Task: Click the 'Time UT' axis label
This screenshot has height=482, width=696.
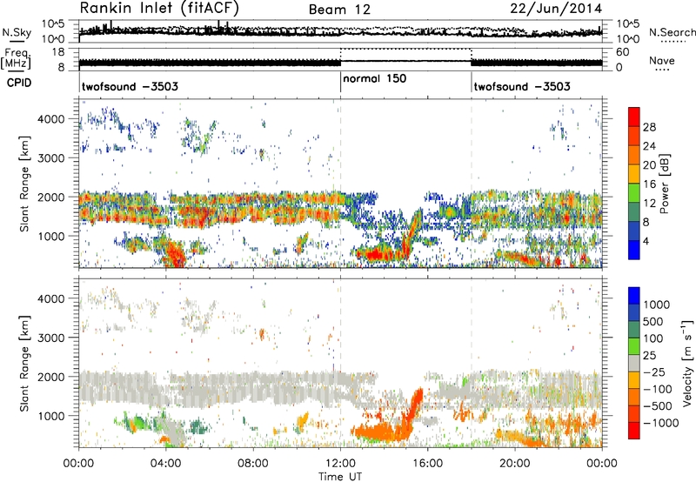Action: click(340, 477)
